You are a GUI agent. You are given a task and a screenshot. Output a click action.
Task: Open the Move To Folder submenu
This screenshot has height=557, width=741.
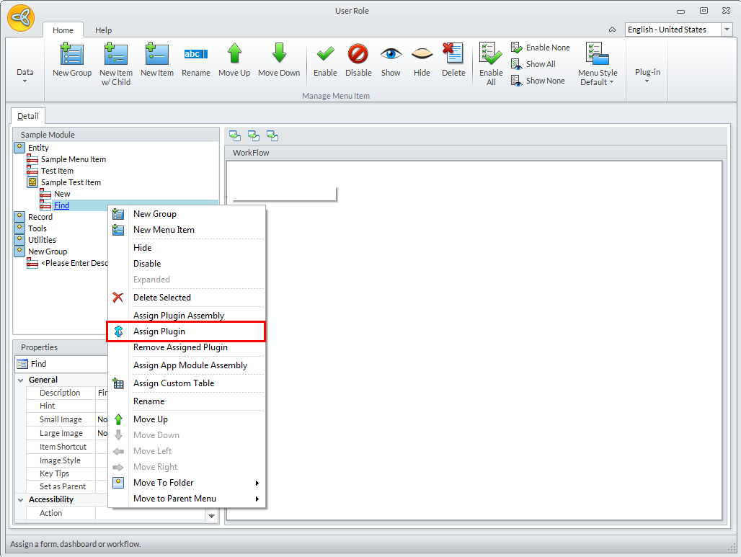[164, 483]
